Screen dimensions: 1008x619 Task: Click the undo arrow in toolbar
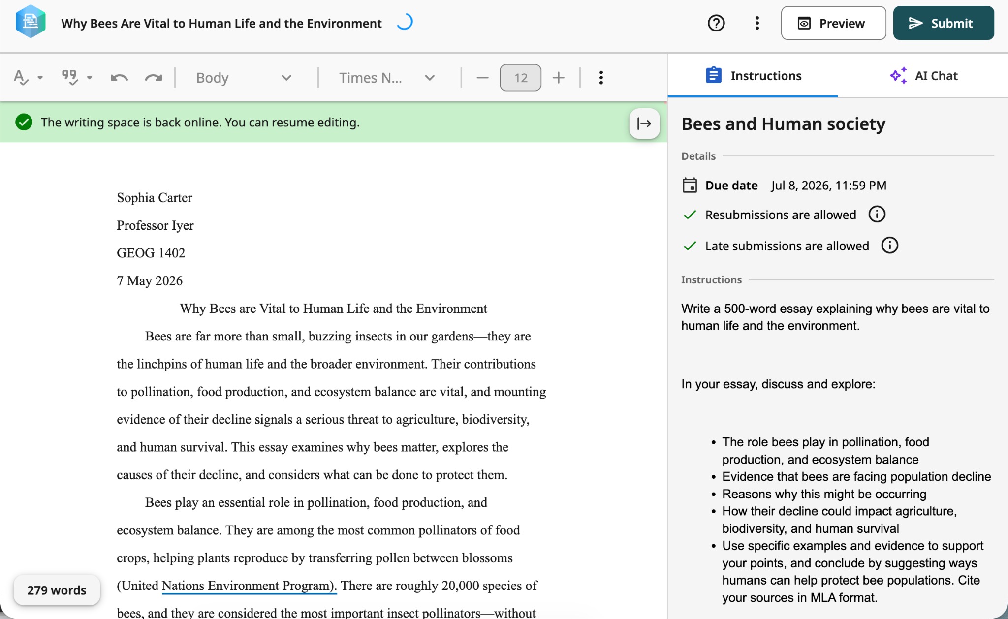point(119,78)
